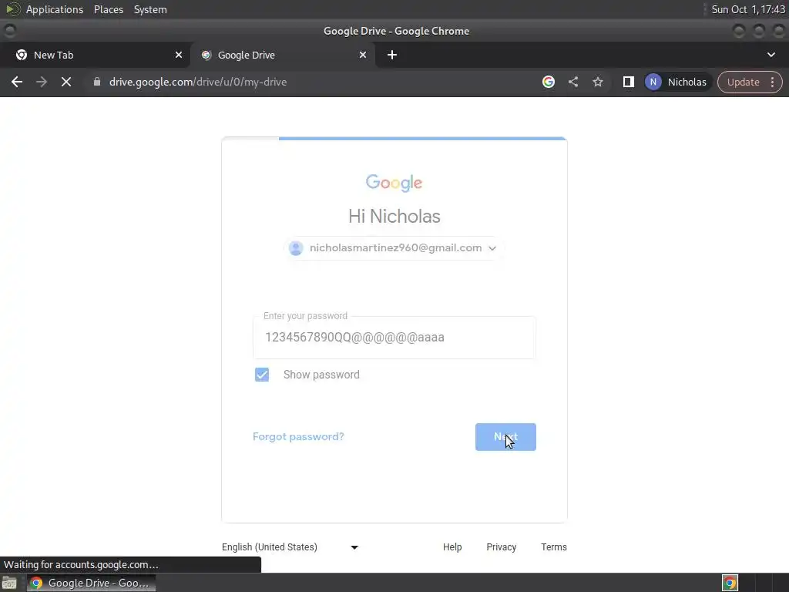Close the Google Drive tab

363,55
